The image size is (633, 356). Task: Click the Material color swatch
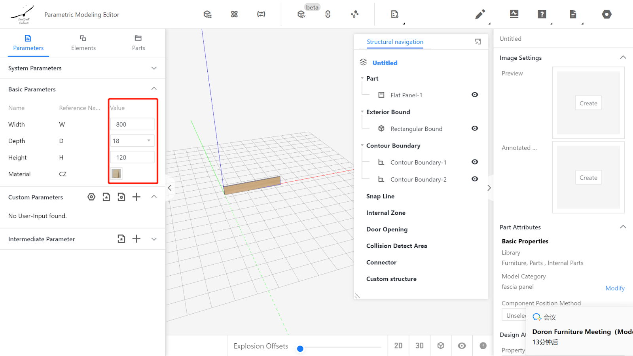click(116, 174)
